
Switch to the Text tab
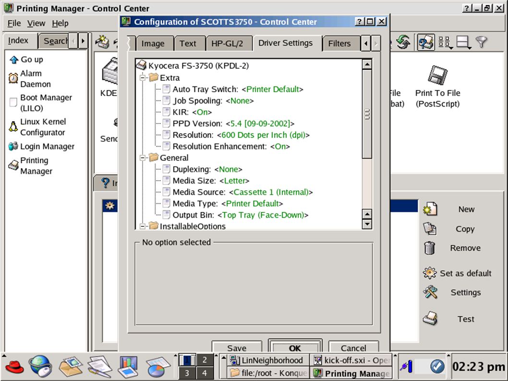point(188,43)
